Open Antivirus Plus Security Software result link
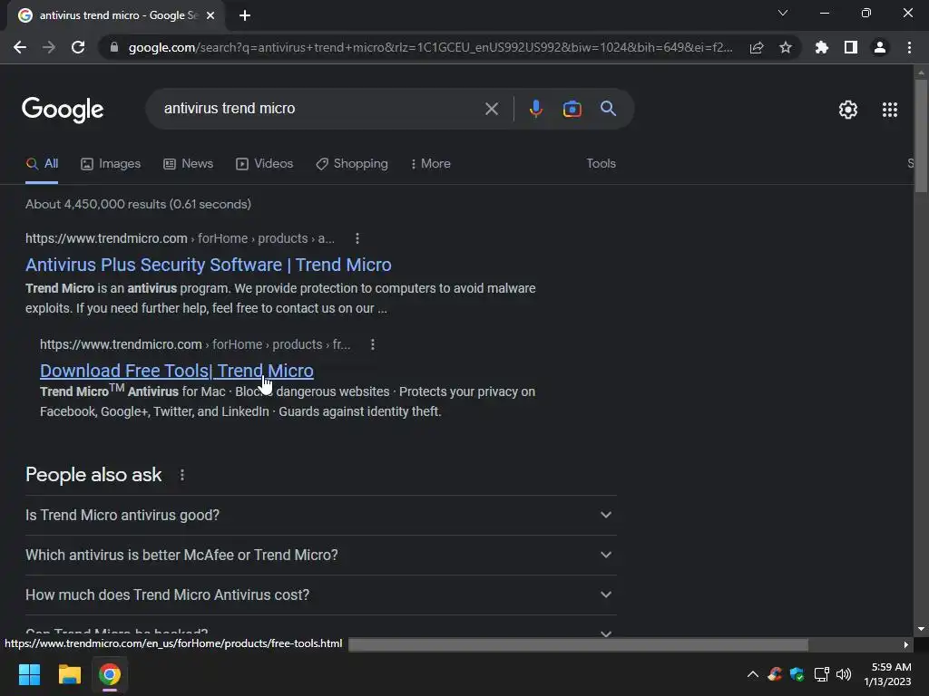The height and width of the screenshot is (696, 929). click(x=209, y=265)
